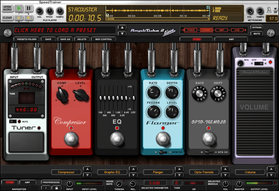Open an audio file with OPEN AUDIO
This screenshot has height=191, width=279.
[7, 8]
